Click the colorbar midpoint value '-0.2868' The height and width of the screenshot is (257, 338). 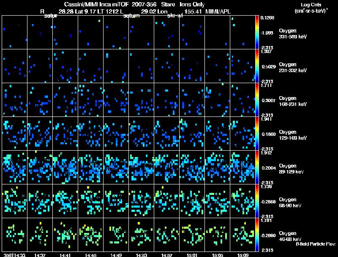click(268, 202)
